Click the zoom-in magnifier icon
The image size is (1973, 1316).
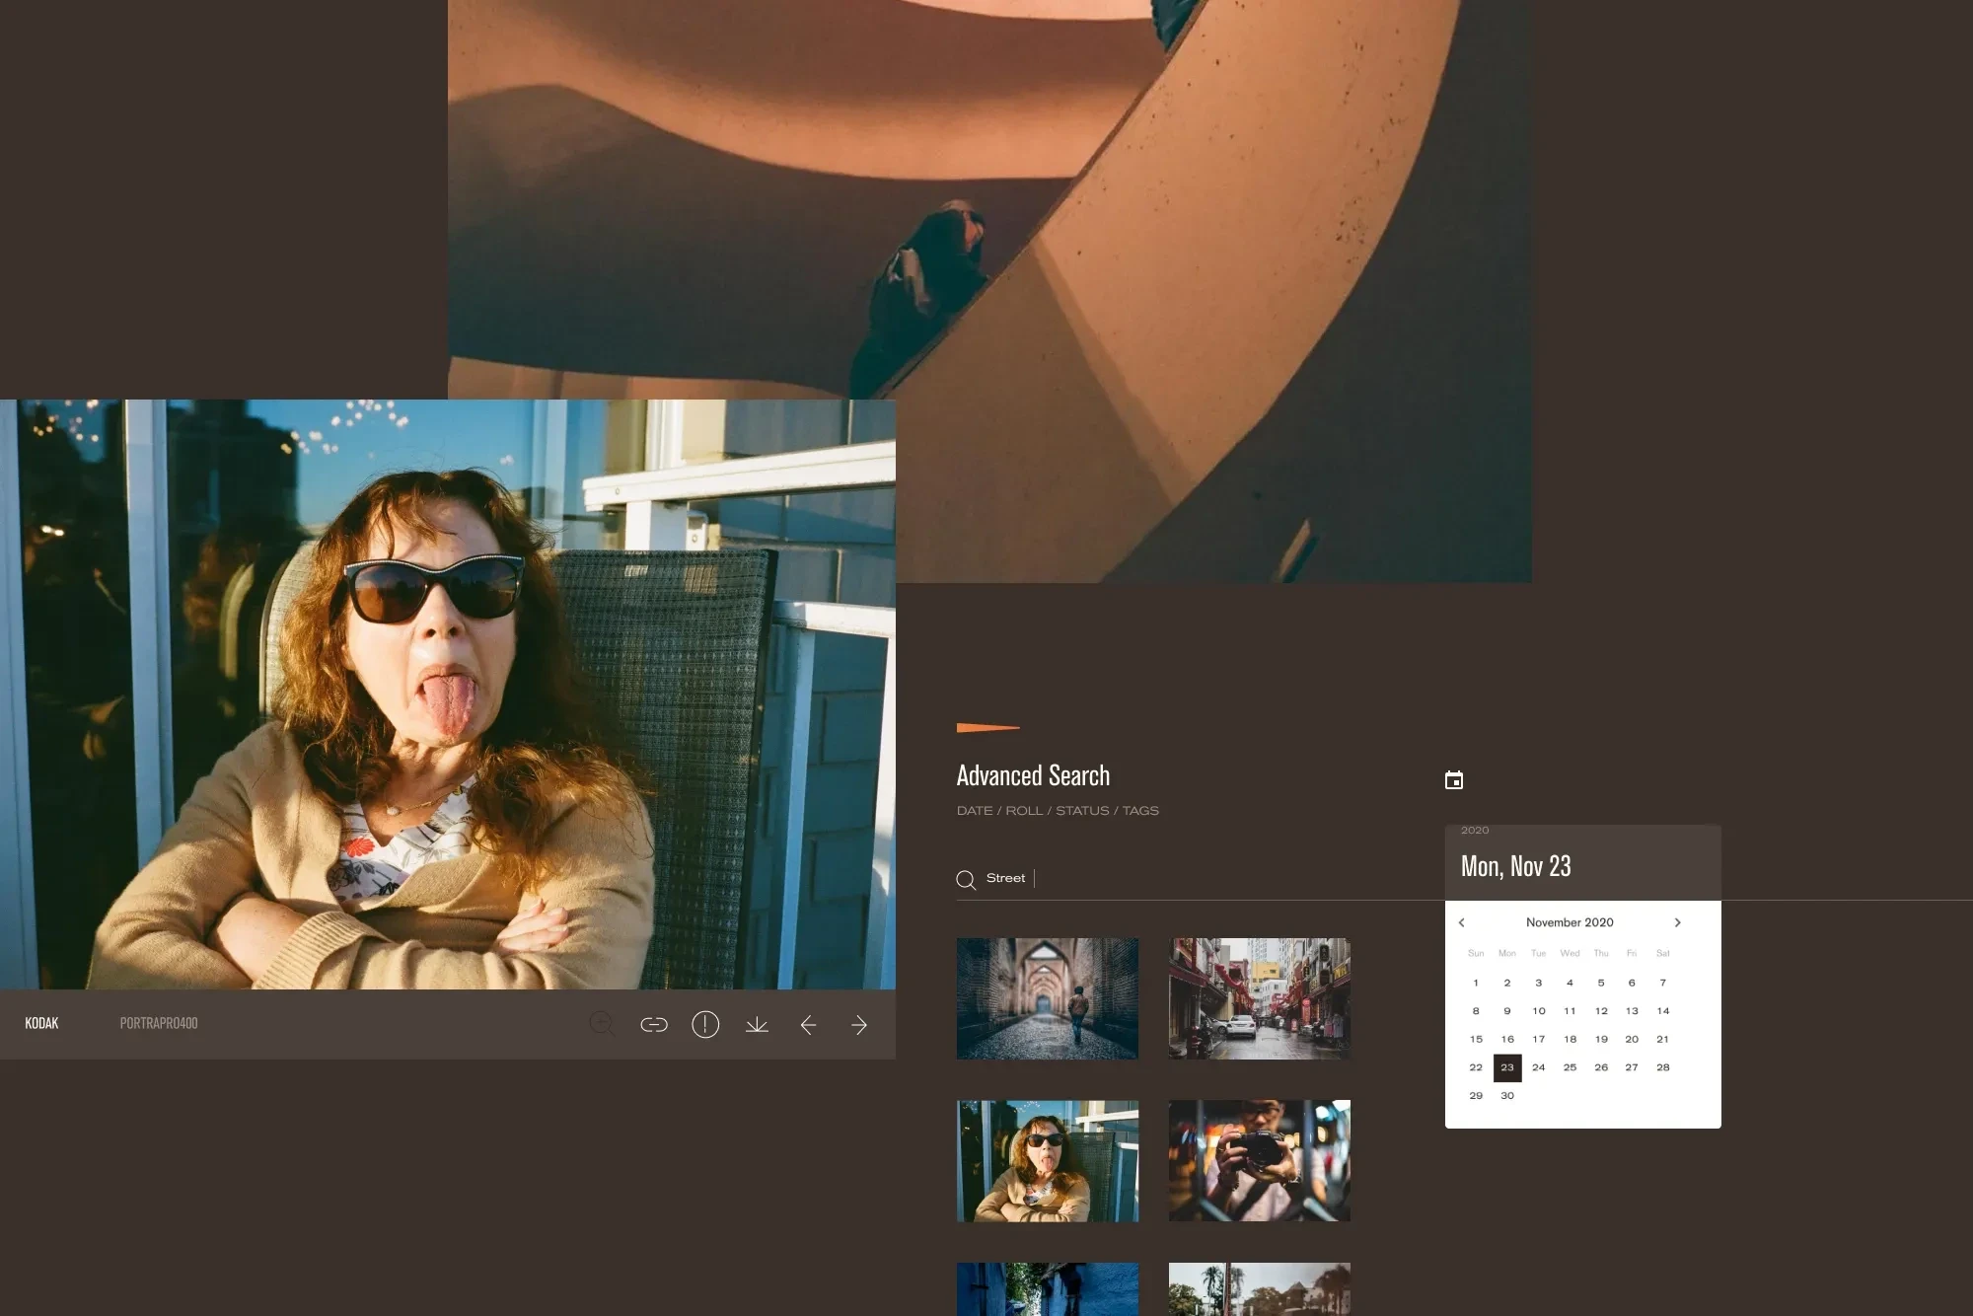tap(602, 1024)
